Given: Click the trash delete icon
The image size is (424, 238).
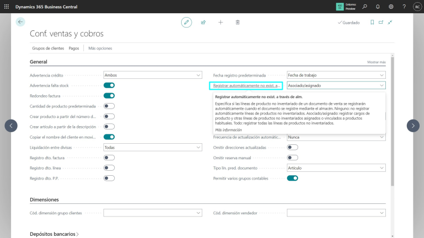Looking at the screenshot, I should coord(237,22).
